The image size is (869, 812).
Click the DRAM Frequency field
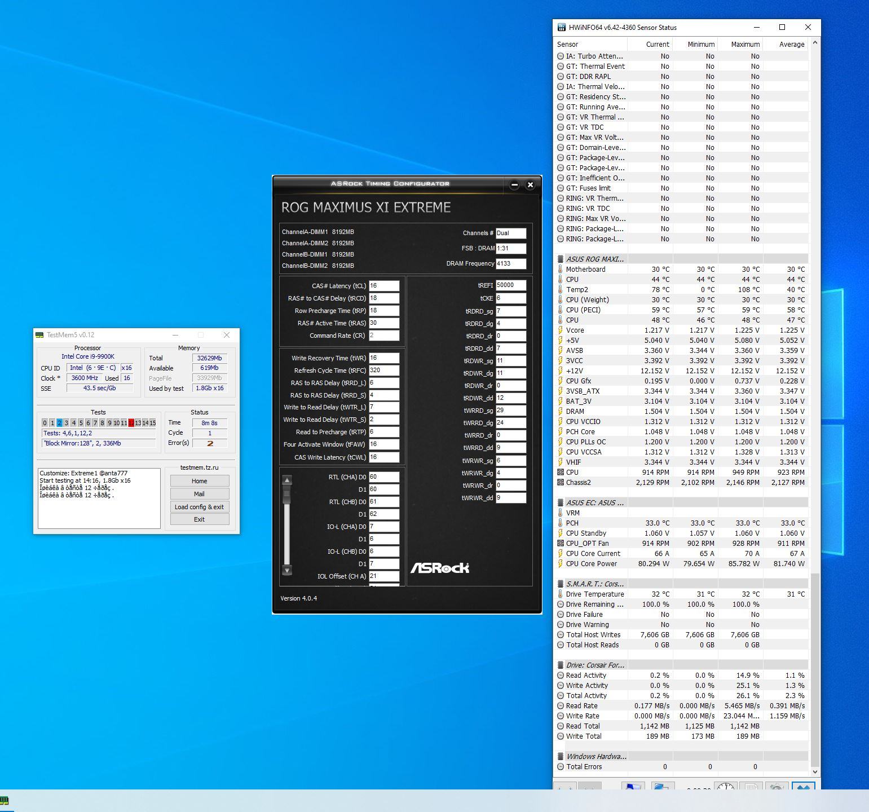click(511, 263)
